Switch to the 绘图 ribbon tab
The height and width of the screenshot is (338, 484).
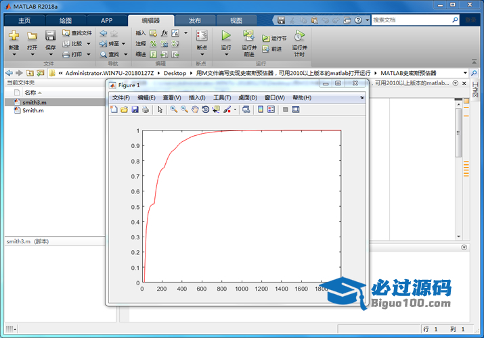click(65, 20)
